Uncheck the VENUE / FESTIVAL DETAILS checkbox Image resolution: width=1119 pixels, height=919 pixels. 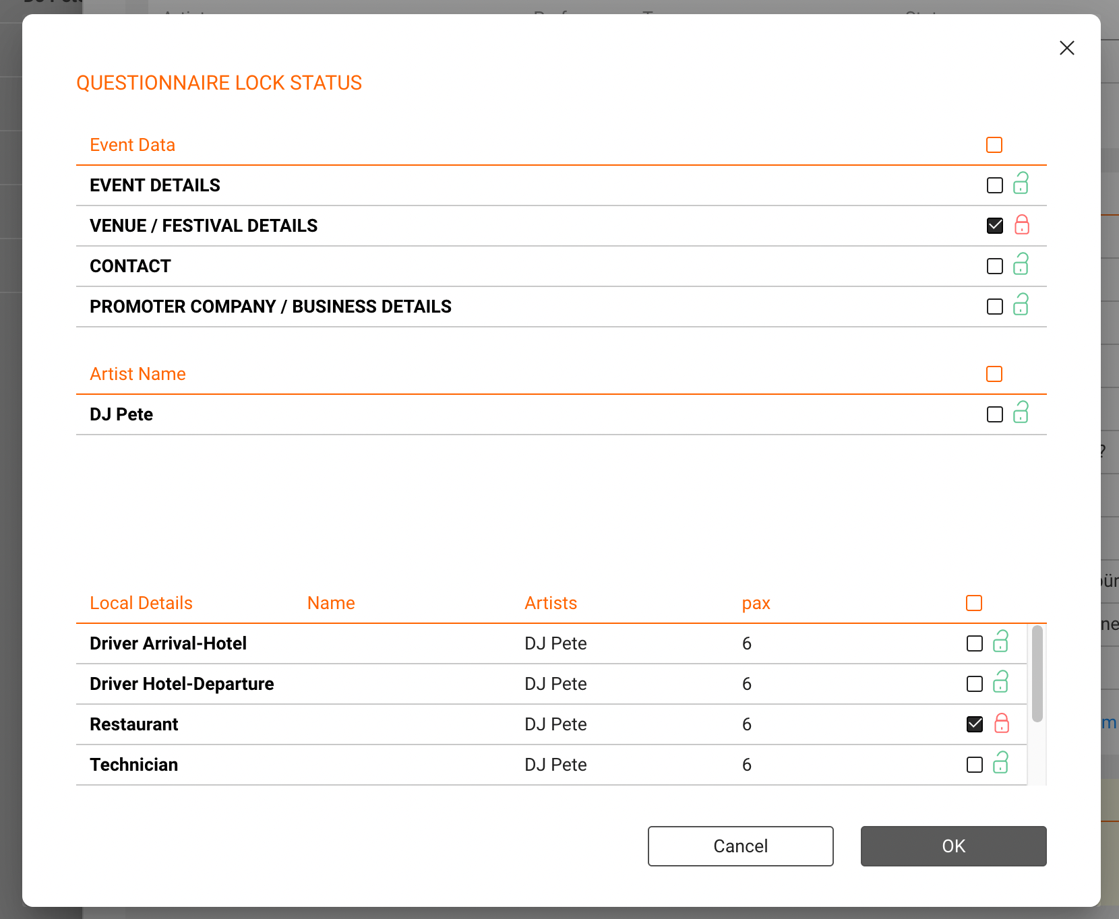(x=994, y=226)
